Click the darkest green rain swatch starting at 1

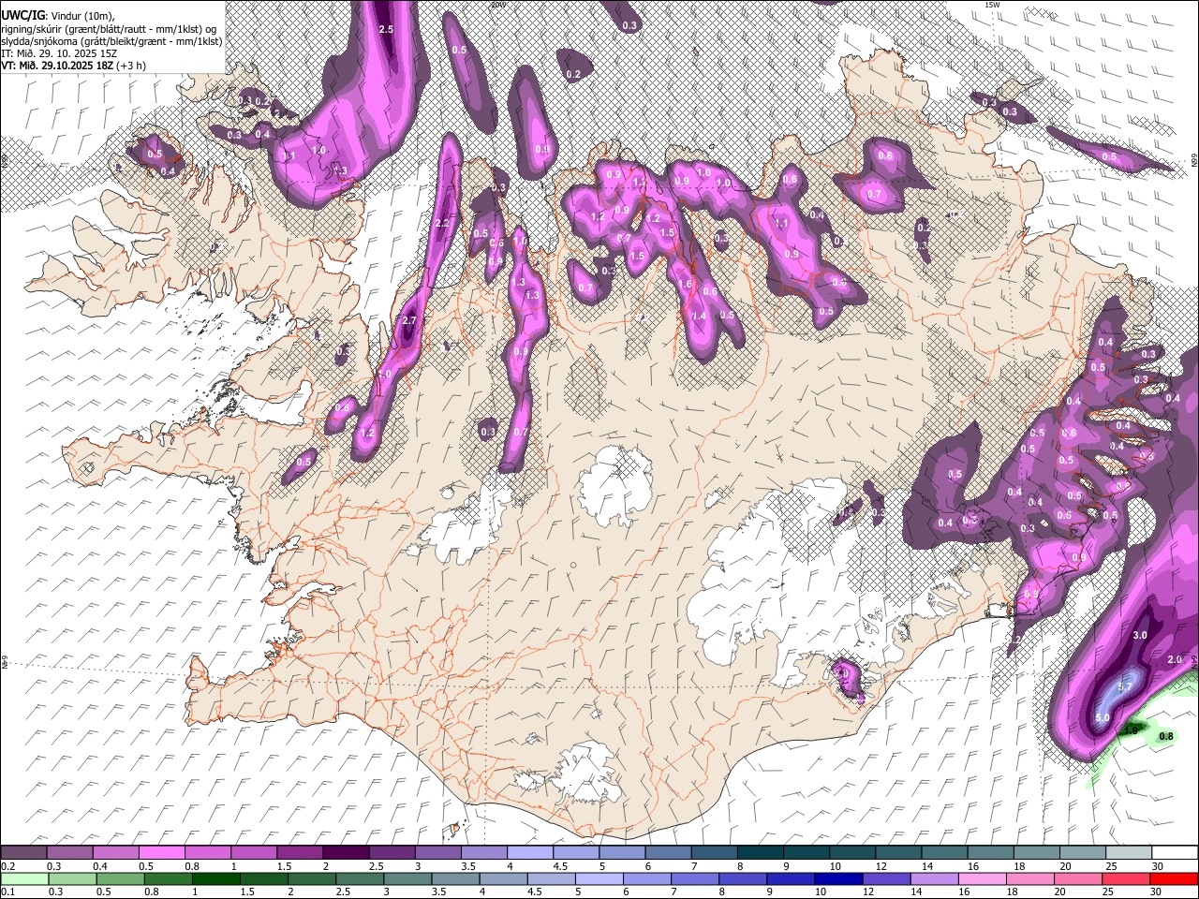(x=216, y=878)
